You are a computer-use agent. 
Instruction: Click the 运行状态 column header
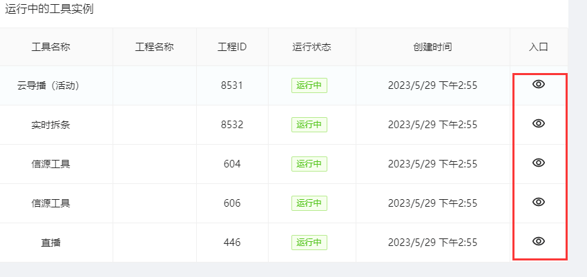[x=312, y=47]
